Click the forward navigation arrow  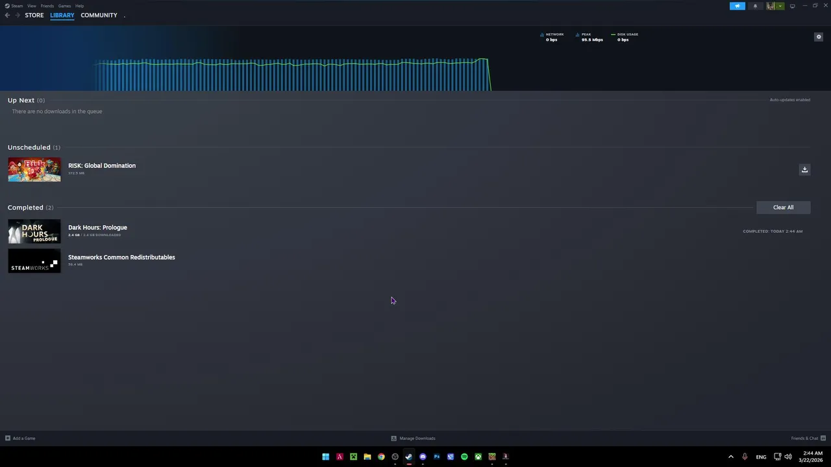(x=18, y=15)
